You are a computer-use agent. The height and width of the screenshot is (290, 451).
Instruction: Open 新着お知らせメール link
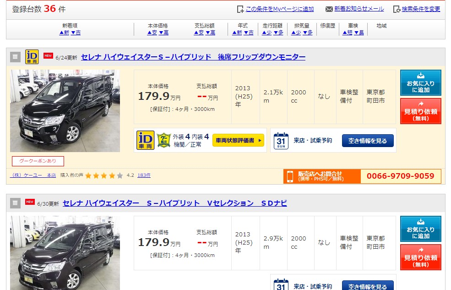359,9
